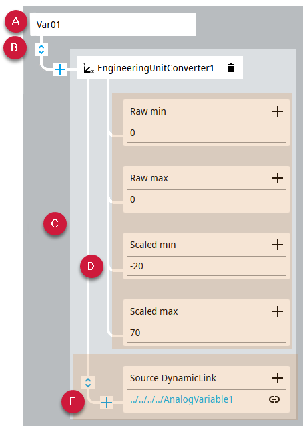The height and width of the screenshot is (428, 305).
Task: Click the blue plus beside Source DynamicLink
Action: [x=107, y=403]
